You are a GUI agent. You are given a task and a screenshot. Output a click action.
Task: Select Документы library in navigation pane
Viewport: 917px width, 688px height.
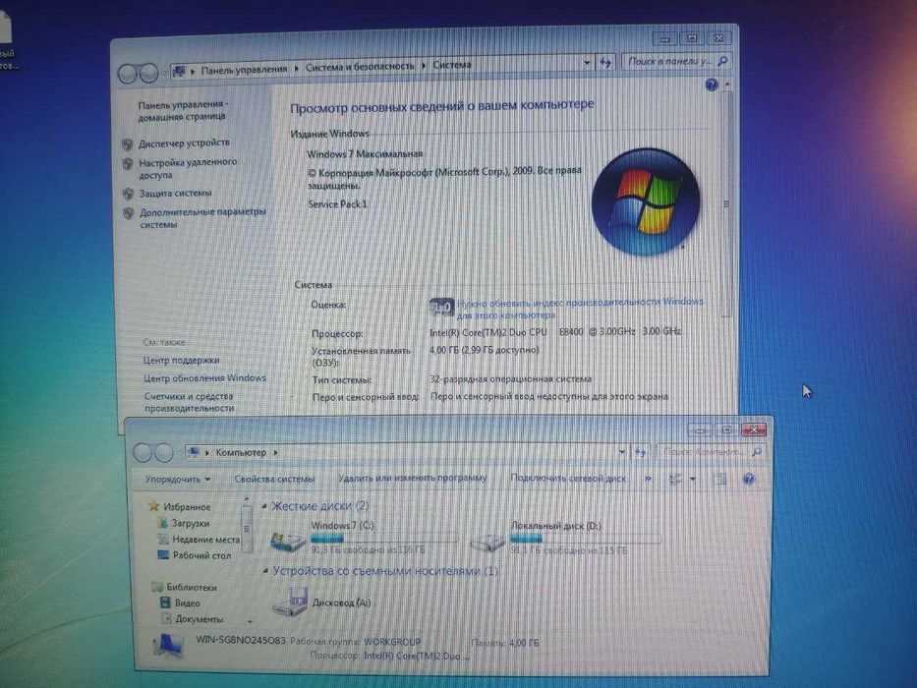click(x=200, y=619)
